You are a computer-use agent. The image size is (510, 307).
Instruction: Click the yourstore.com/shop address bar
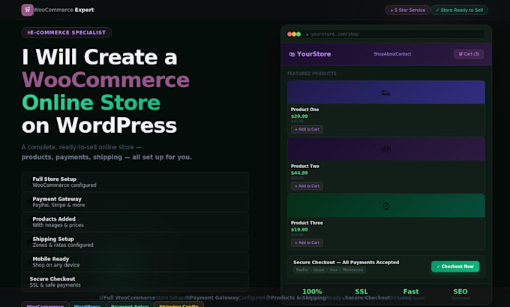pyautogui.click(x=394, y=35)
